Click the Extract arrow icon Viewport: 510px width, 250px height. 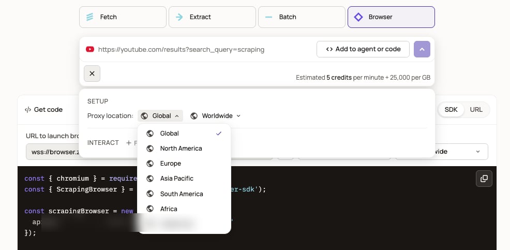pos(179,17)
